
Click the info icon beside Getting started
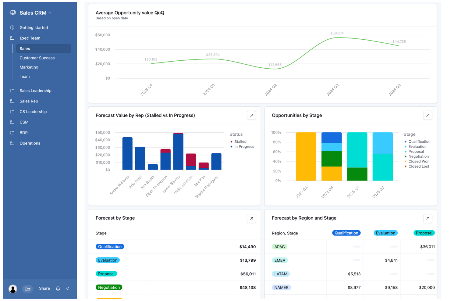click(12, 27)
